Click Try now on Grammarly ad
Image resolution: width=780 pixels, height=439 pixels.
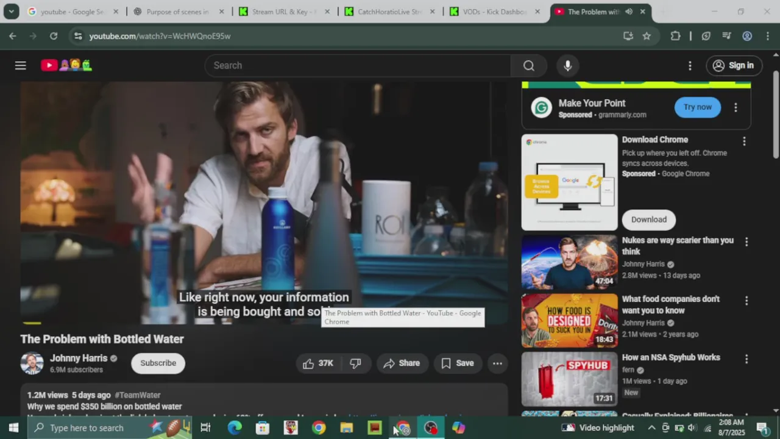(697, 107)
